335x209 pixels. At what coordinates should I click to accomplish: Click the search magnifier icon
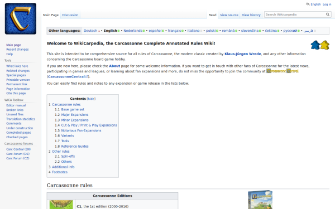pyautogui.click(x=328, y=14)
